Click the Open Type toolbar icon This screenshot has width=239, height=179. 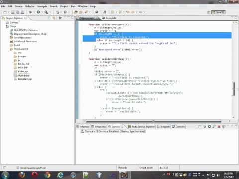point(76,12)
